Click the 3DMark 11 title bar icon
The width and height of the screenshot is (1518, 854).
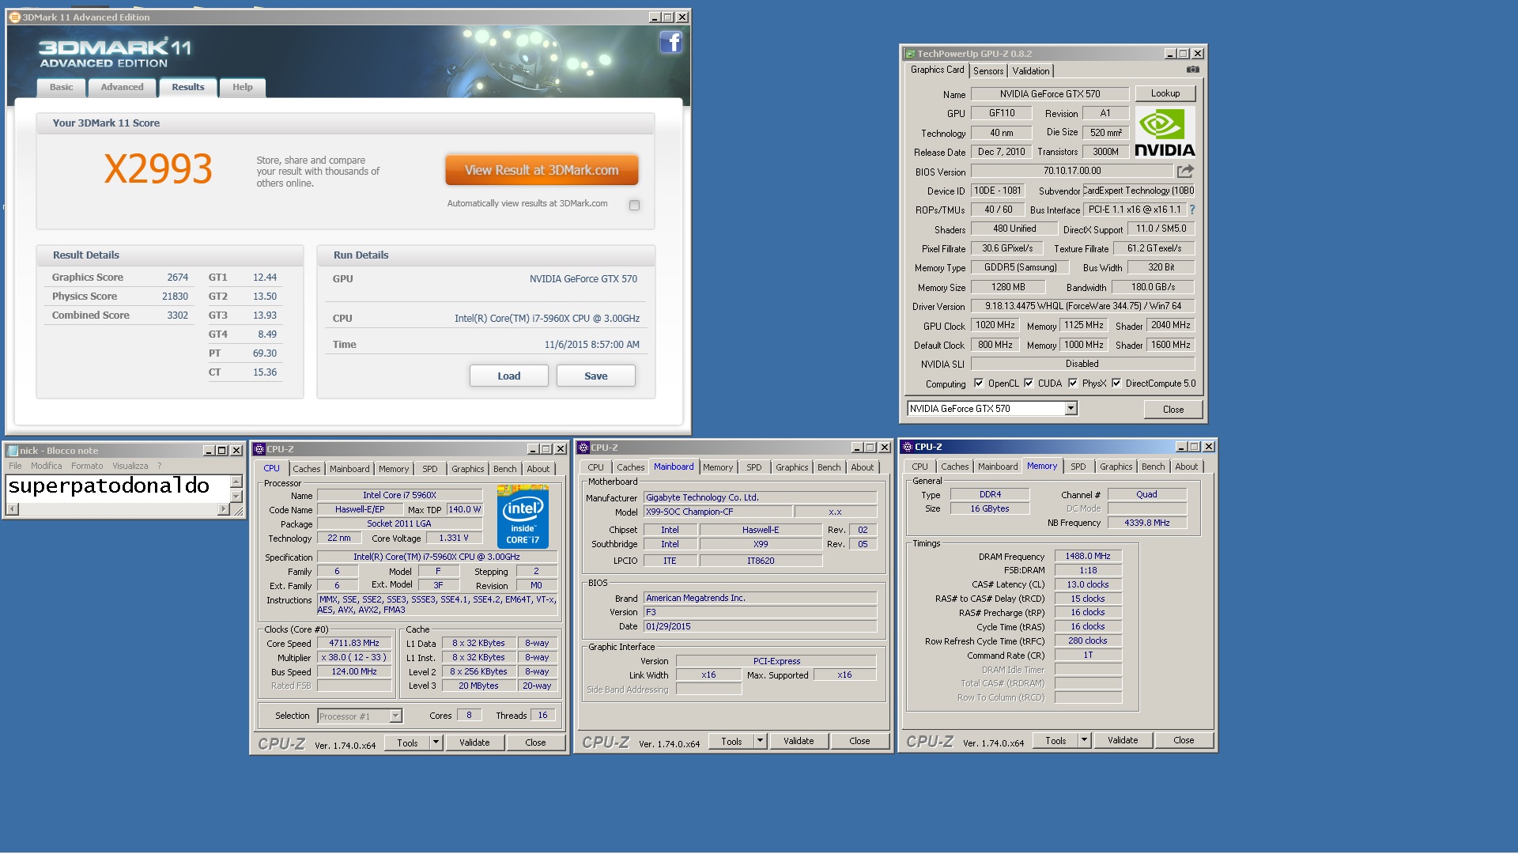[14, 17]
